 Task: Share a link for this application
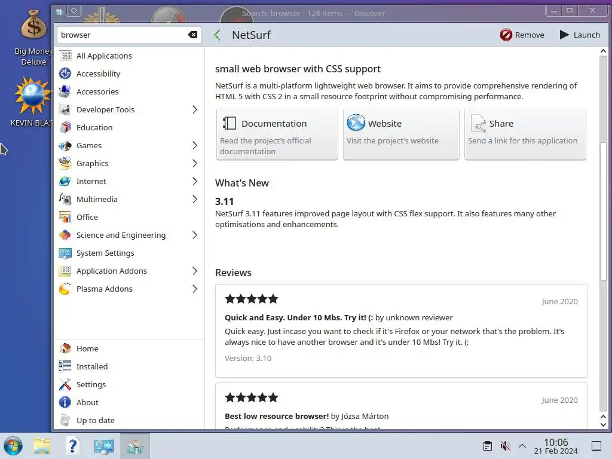[525, 134]
